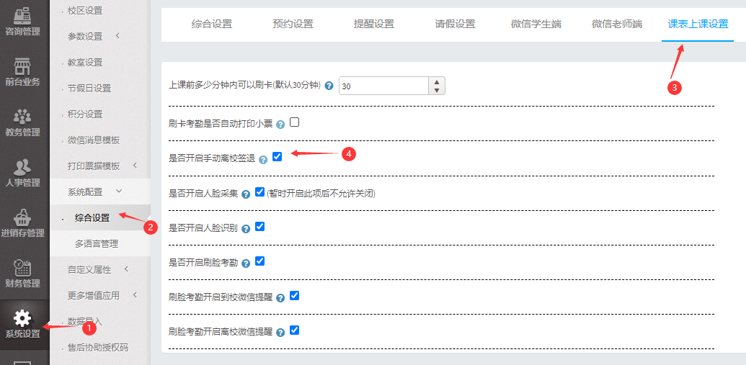Expand 参数设置 submenu chevron
Image resolution: width=746 pixels, height=365 pixels.
pos(117,36)
